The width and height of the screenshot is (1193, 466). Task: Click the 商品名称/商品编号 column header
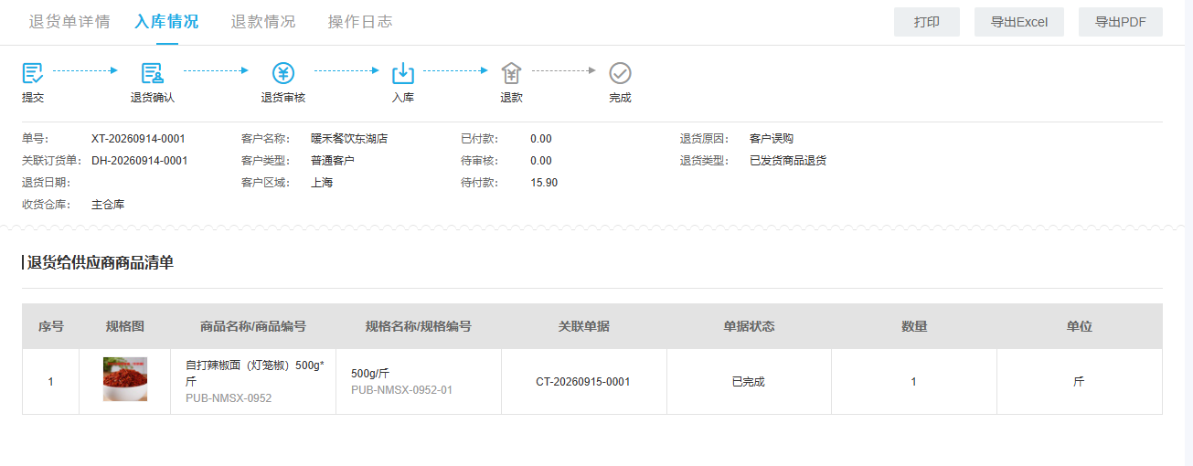[x=253, y=326]
